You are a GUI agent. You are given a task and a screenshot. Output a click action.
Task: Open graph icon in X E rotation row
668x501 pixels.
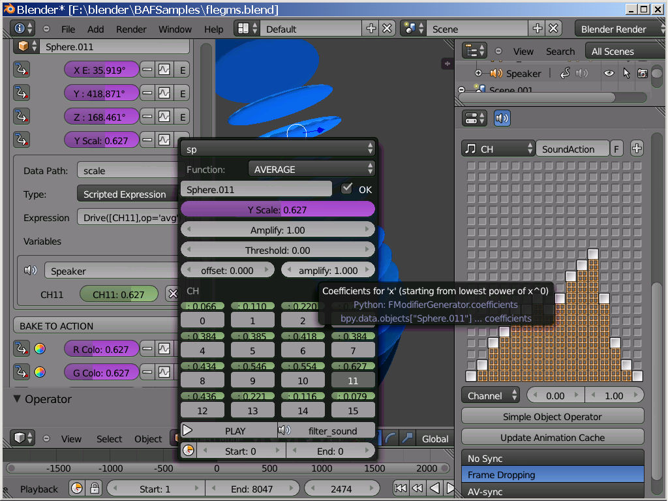[164, 69]
